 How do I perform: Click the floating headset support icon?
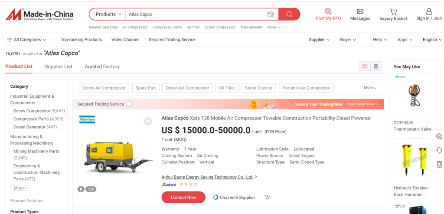point(439,150)
